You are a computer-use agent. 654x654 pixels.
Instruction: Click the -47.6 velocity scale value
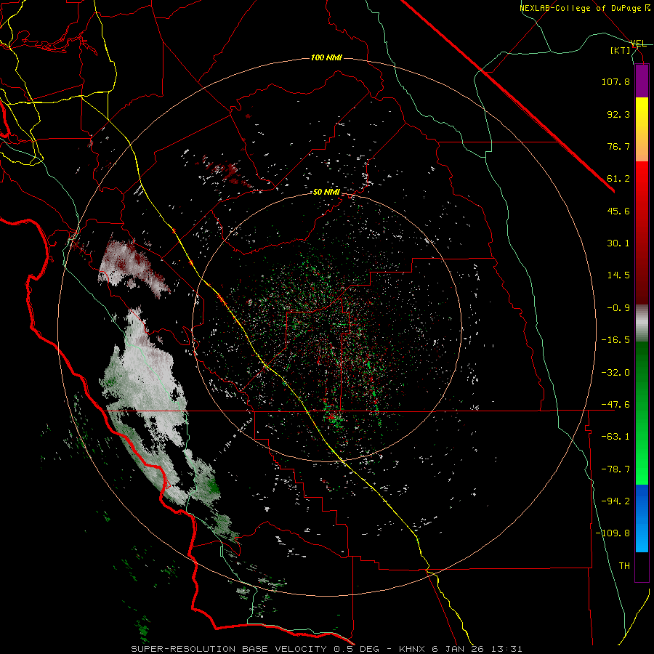point(615,405)
